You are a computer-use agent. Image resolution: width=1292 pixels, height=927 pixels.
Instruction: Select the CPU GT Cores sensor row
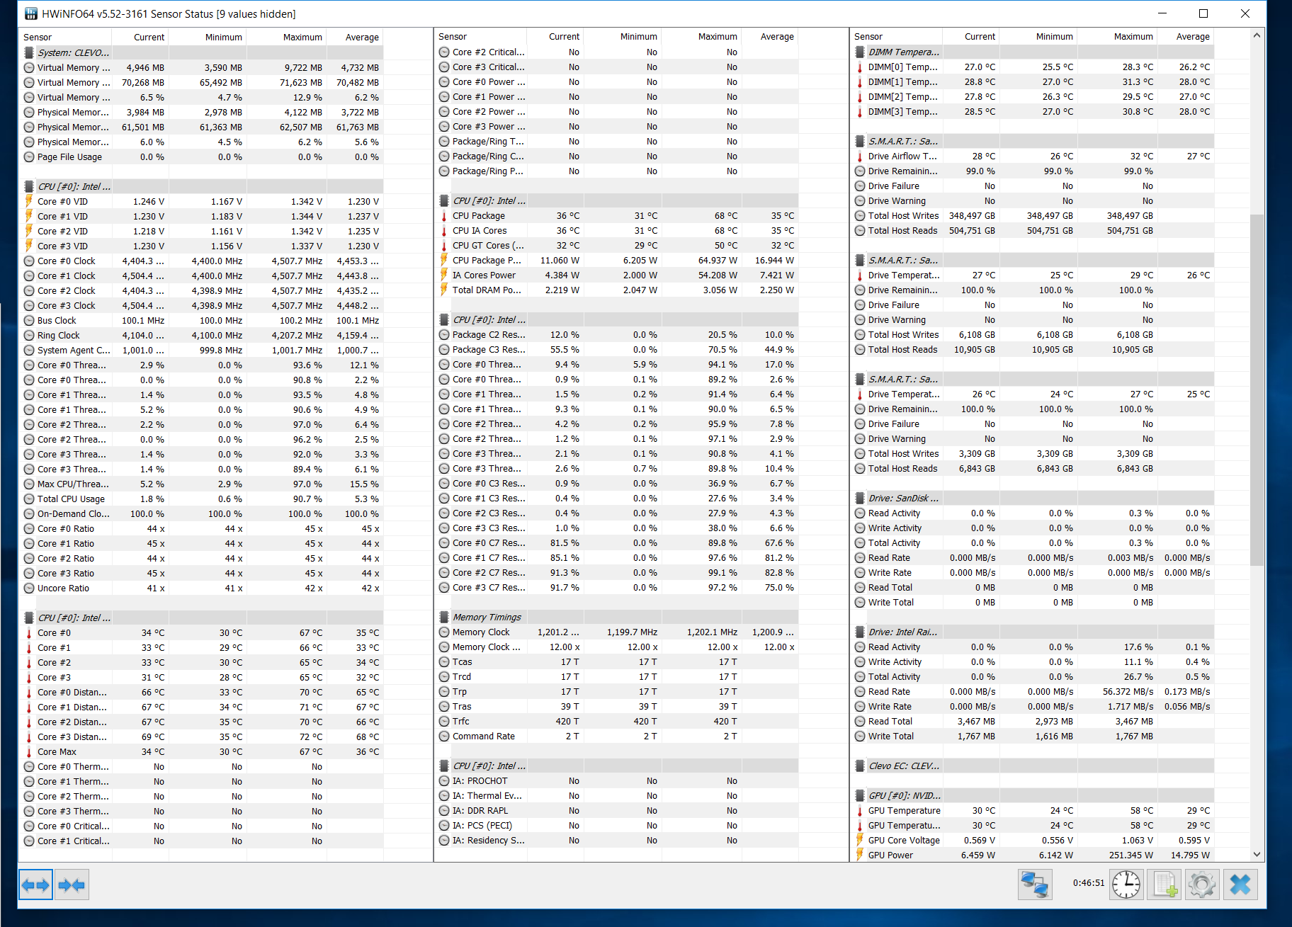click(x=616, y=245)
